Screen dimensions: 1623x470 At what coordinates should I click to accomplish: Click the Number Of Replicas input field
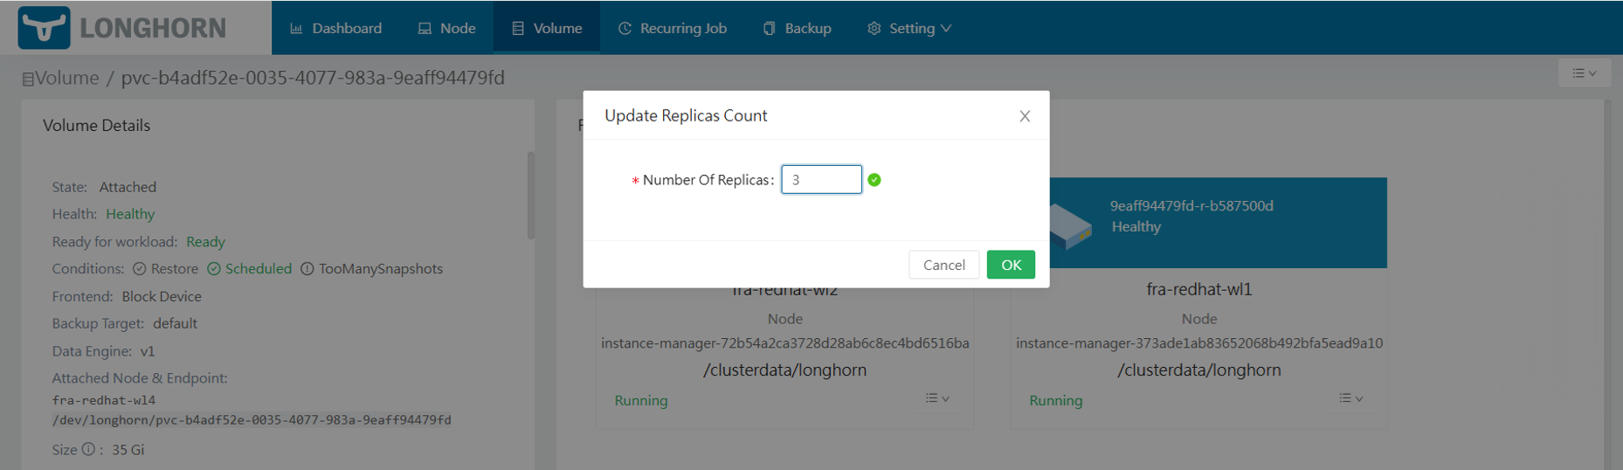click(821, 180)
